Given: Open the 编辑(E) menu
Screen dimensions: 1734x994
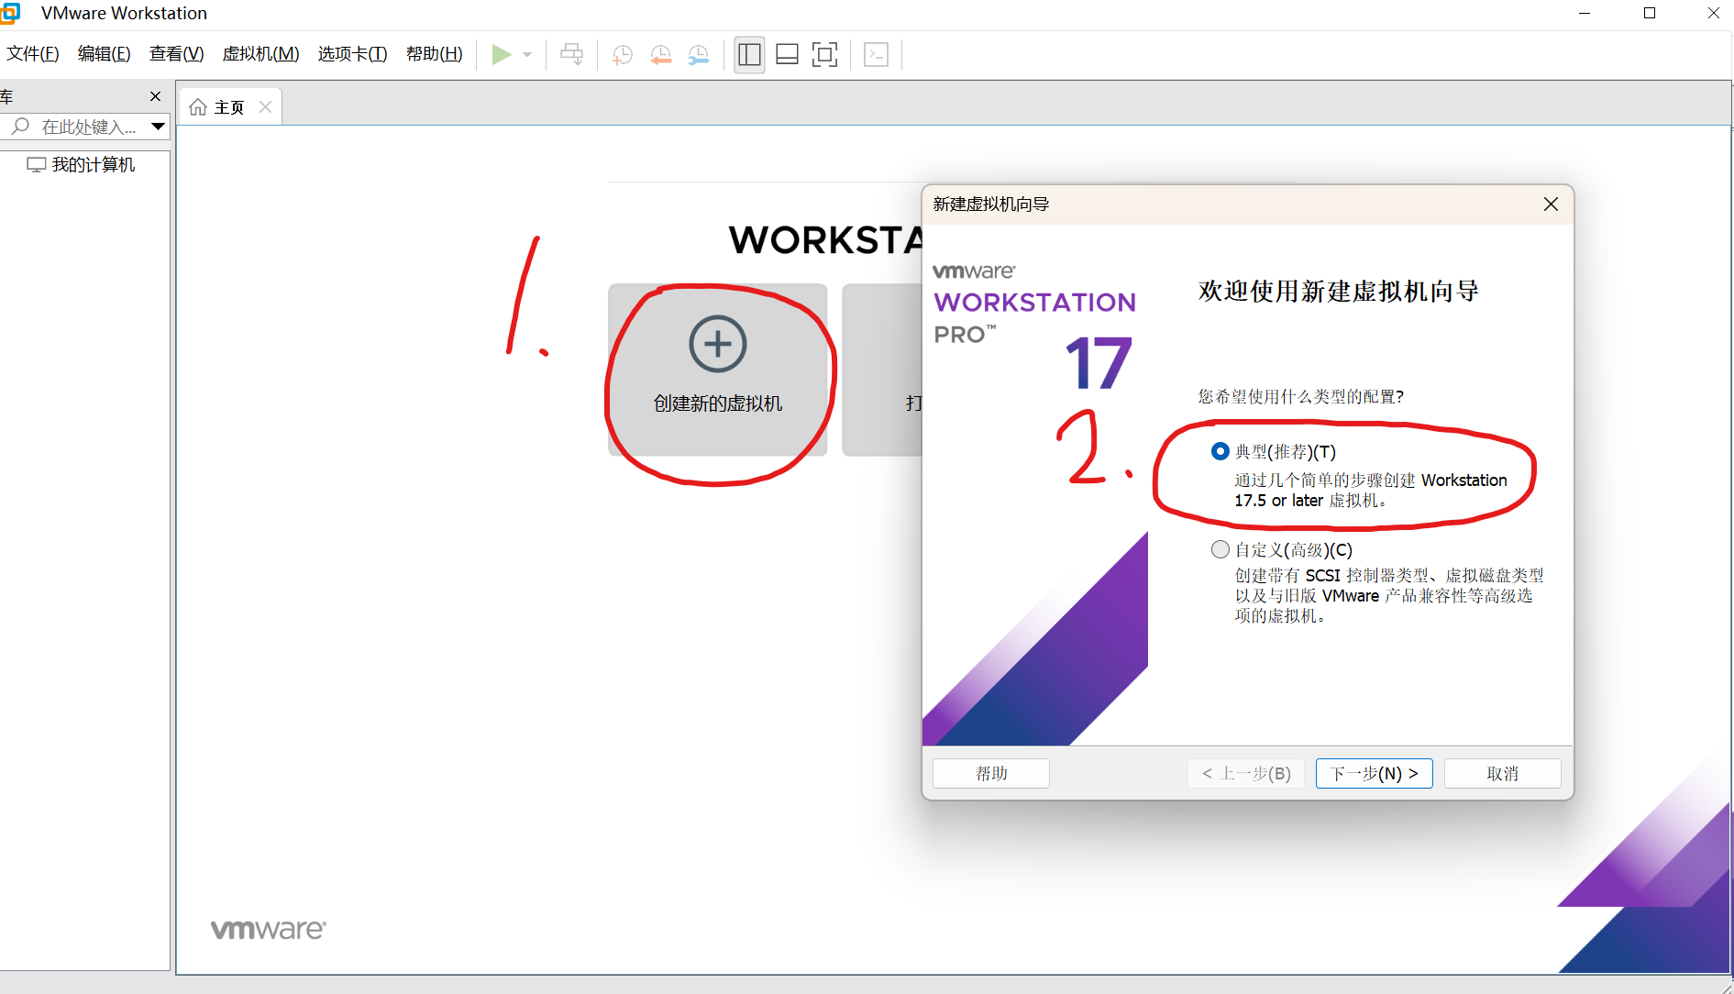Looking at the screenshot, I should 105,54.
